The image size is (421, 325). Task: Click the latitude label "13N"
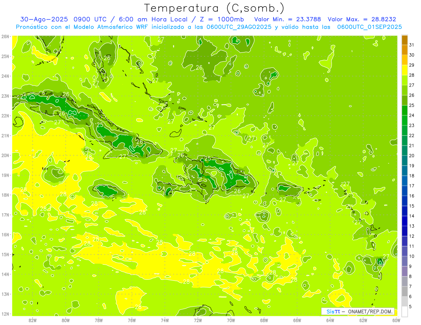coord(5,294)
